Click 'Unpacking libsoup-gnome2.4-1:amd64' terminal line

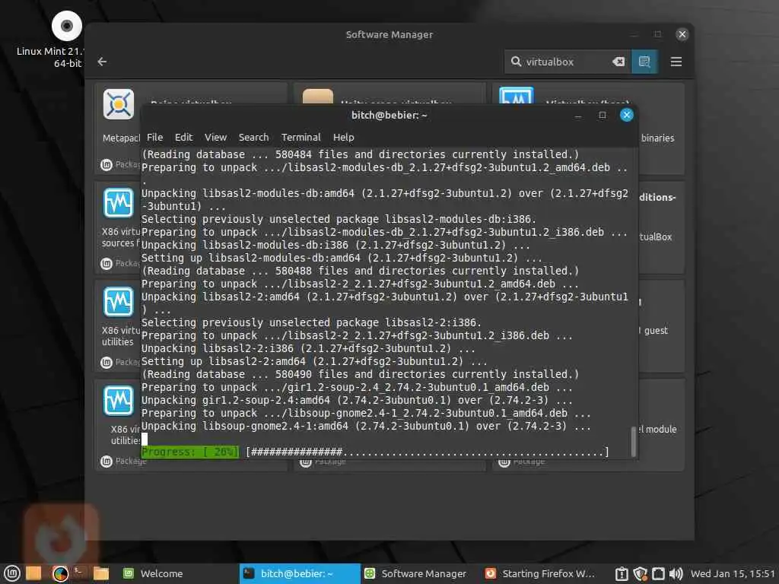pos(366,426)
